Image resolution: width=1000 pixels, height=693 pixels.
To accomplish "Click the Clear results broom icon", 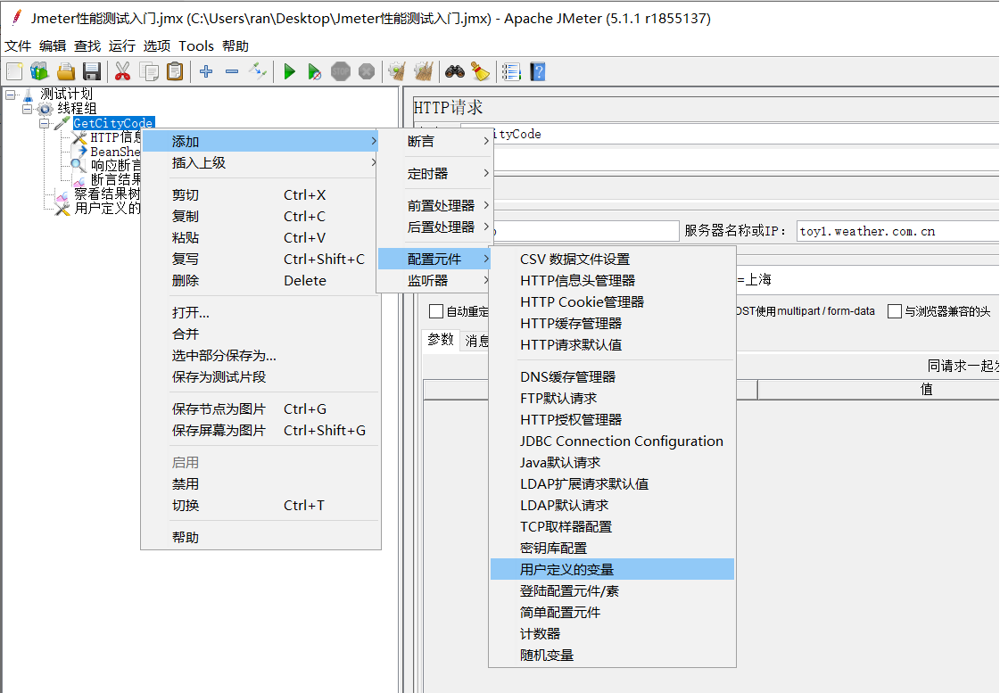I will tap(397, 71).
